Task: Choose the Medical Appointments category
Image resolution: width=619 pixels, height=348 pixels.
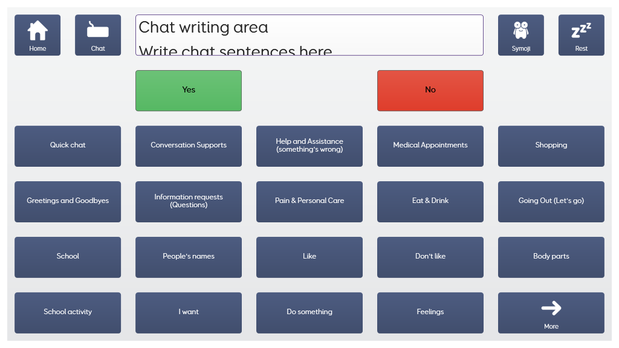Action: point(430,146)
